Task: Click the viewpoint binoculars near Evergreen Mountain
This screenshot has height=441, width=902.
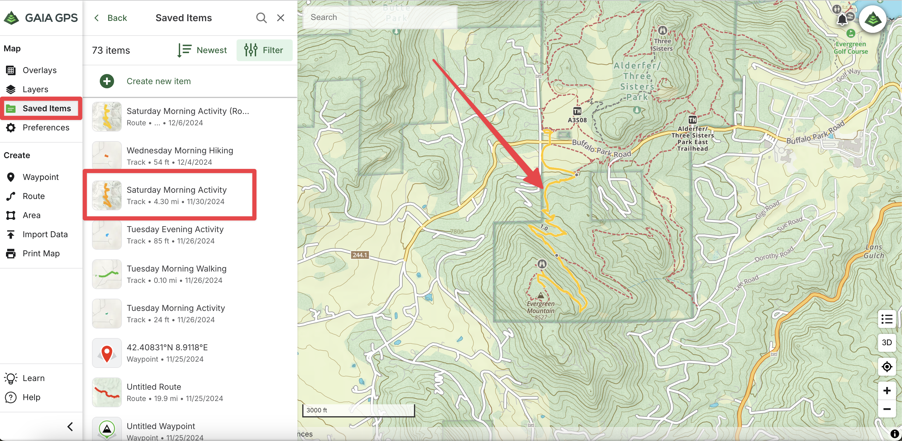Action: coord(542,264)
